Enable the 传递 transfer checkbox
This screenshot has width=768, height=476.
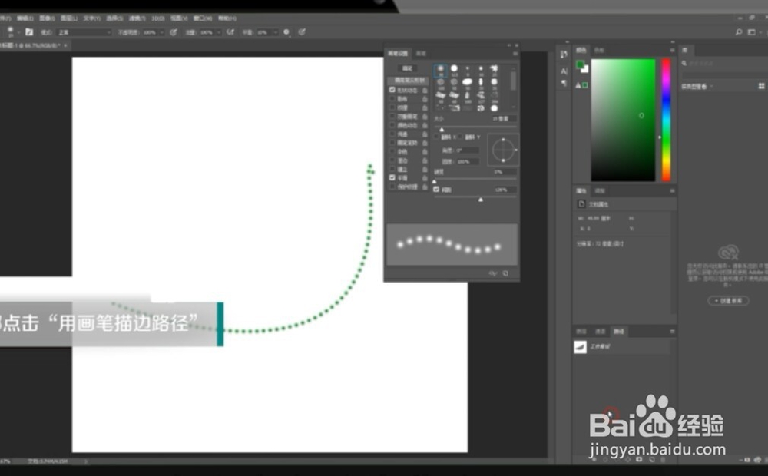click(392, 134)
